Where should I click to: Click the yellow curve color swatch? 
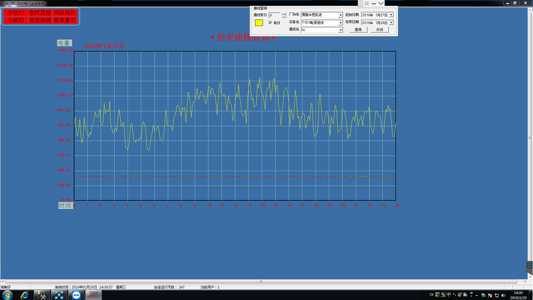pos(259,23)
